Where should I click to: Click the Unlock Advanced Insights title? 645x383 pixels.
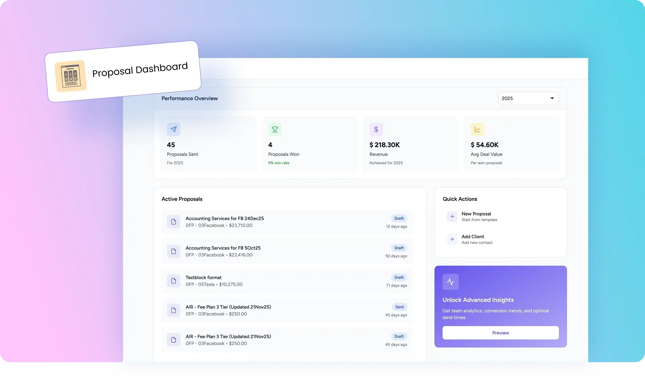pos(478,300)
